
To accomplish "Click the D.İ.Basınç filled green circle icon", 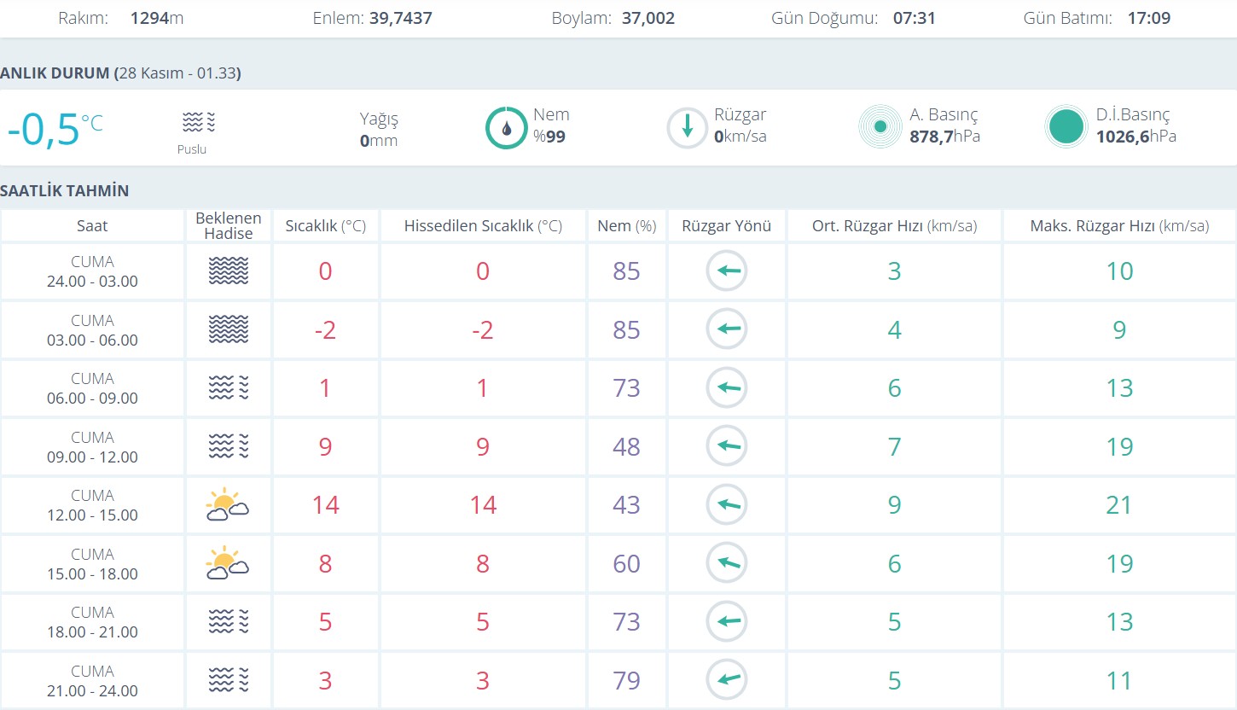I will point(1066,127).
